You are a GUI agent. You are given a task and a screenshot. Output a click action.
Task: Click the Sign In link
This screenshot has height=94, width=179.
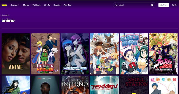coord(174,5)
